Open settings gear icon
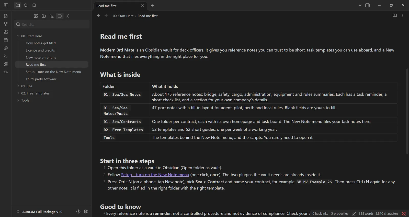 pyautogui.click(x=86, y=211)
